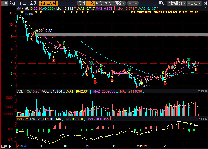The image size is (208, 149).
Task: Open the VOL indicator selector dropdown
Action: (x=21, y=91)
